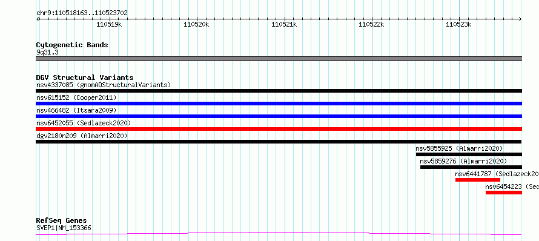Click the 9q31.3 band label
This screenshot has height=241, width=539.
pyautogui.click(x=47, y=53)
